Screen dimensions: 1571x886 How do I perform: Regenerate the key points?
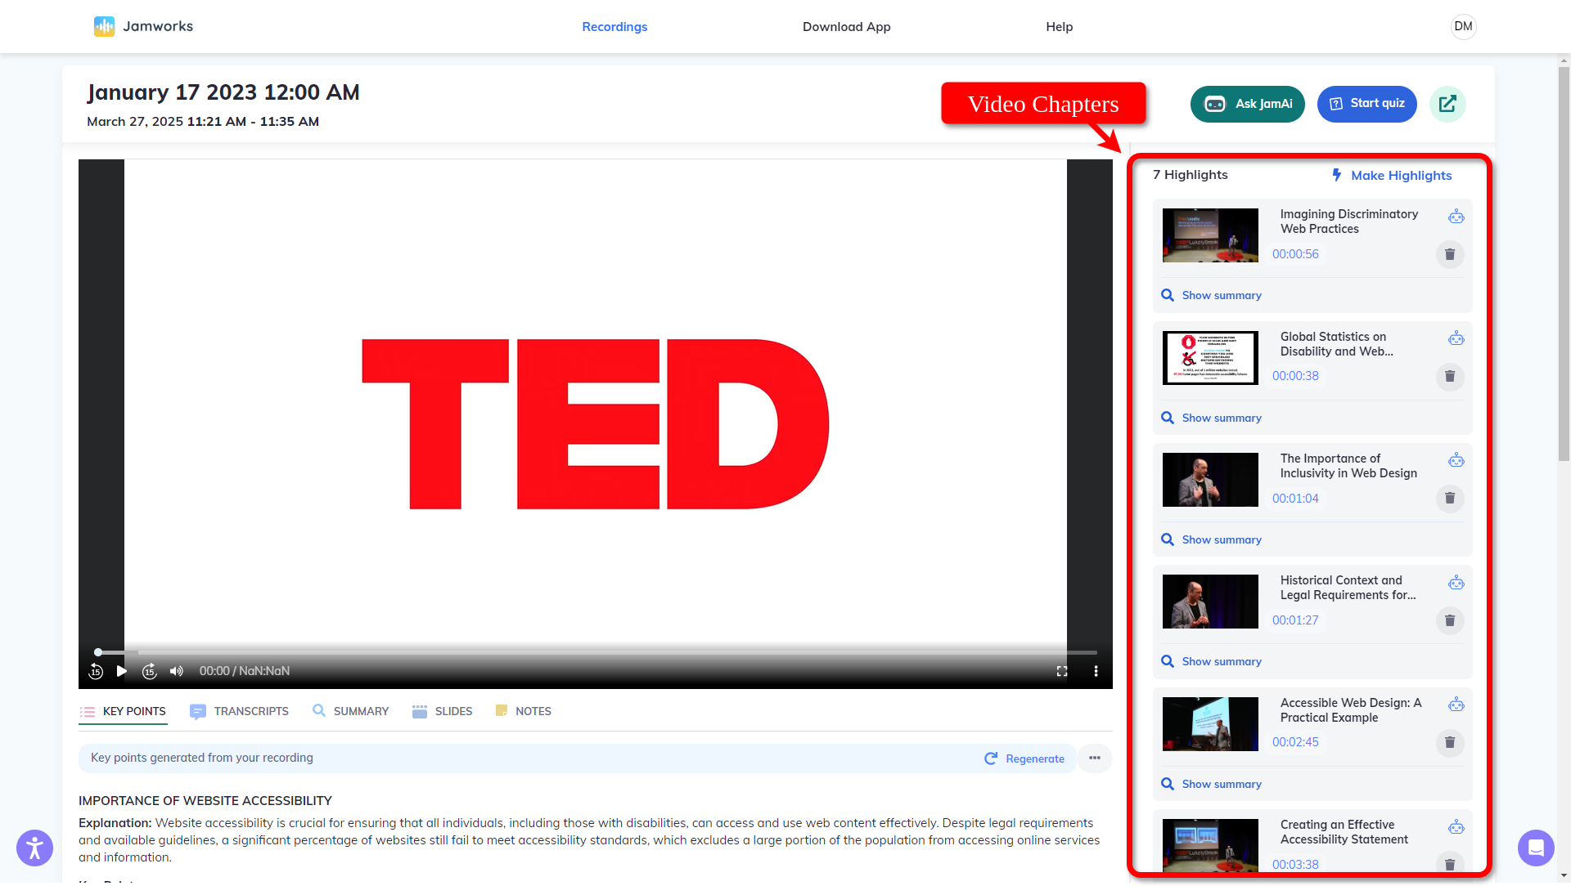tap(1024, 758)
